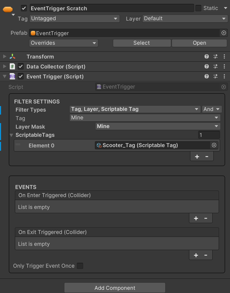
Task: Add On Enter Triggered listener with plus
Action: pos(196,218)
